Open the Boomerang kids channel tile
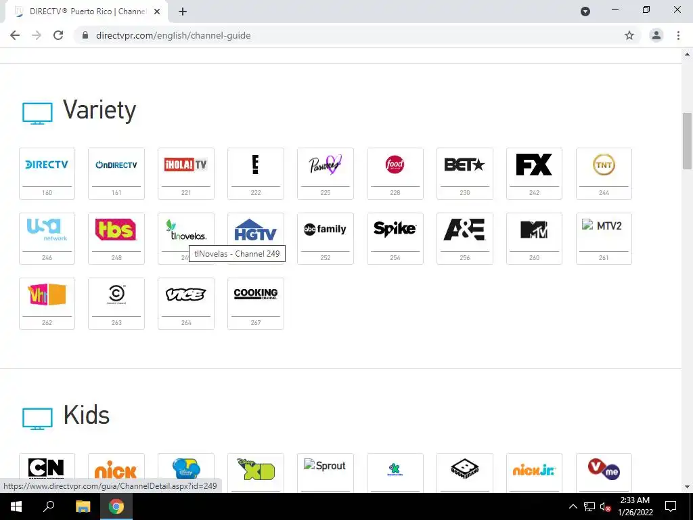Viewport: 693px width, 520px height. pyautogui.click(x=464, y=472)
